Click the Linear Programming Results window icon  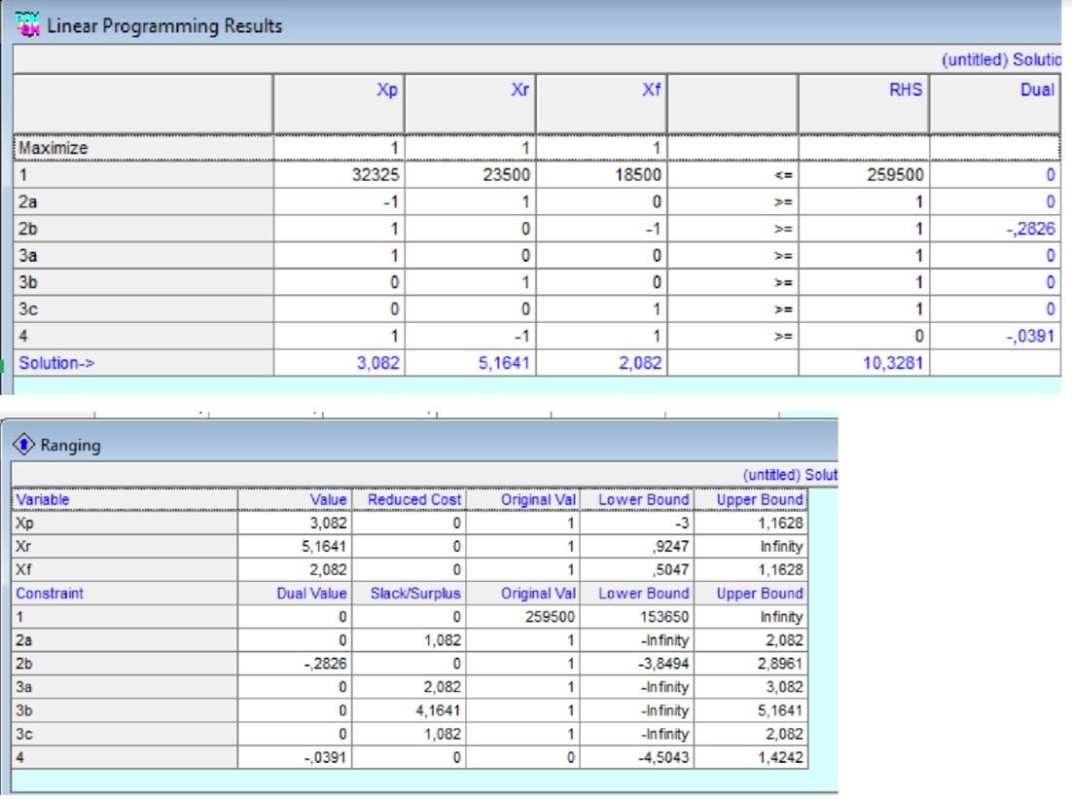[x=27, y=24]
